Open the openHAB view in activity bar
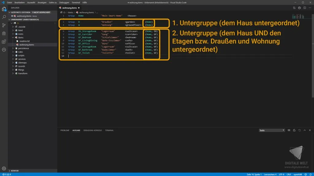This screenshot has width=314, height=176. tap(4, 50)
